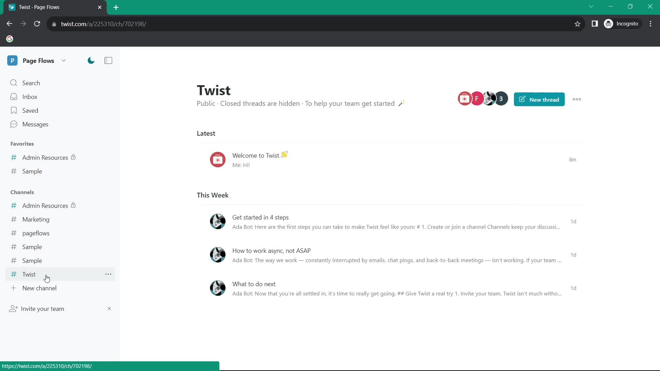Click the more options icon next to channel header
Screen dimensions: 660x371
click(577, 99)
